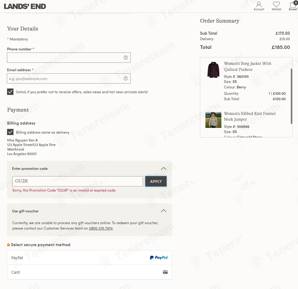The height and width of the screenshot is (289, 298).
Task: Focus the Phone number input field
Action: point(68,58)
